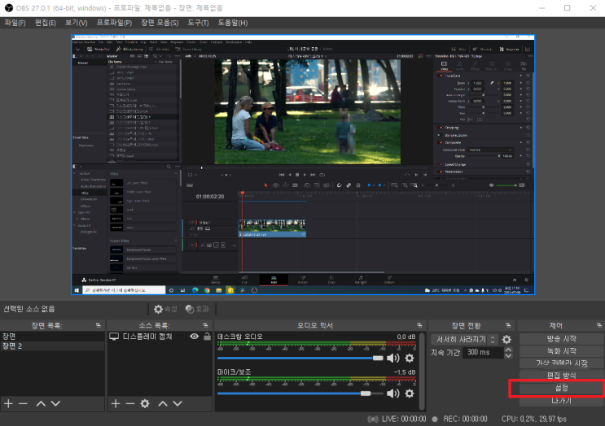This screenshot has height=426, width=605.
Task: Move scene down with arrow
Action: pyautogui.click(x=55, y=403)
